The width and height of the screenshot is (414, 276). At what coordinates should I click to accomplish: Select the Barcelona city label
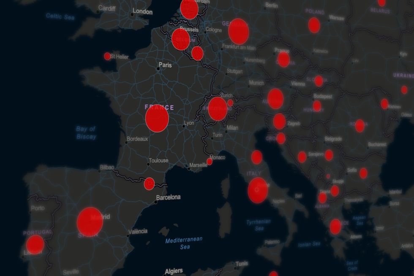tap(168, 197)
